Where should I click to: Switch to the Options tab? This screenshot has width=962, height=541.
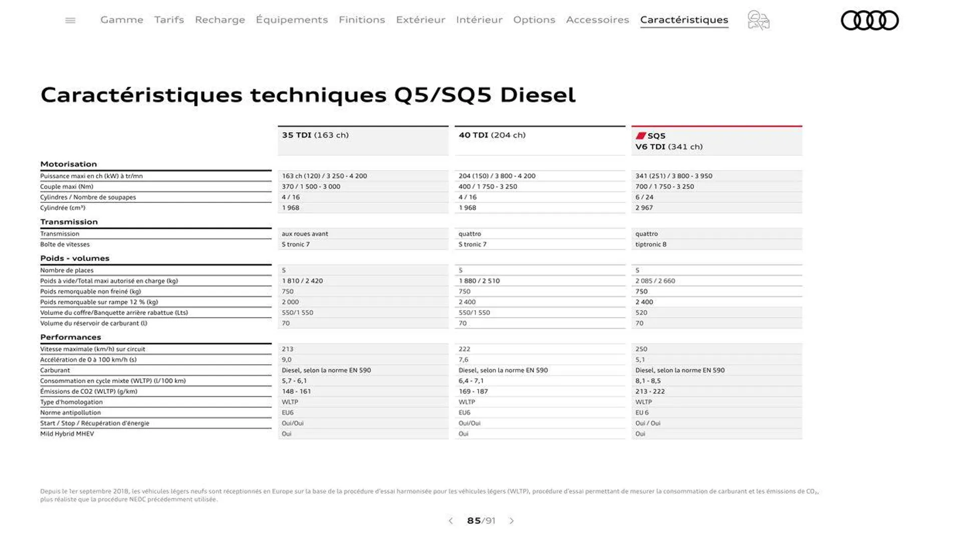[x=534, y=20]
